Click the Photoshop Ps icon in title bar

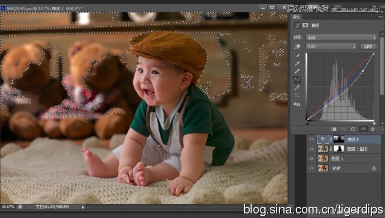[x=3, y=8]
